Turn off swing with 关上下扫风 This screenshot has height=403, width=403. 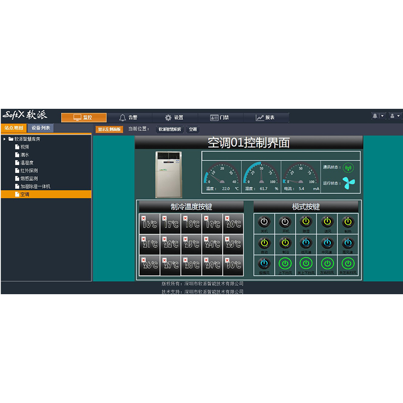[306, 263]
